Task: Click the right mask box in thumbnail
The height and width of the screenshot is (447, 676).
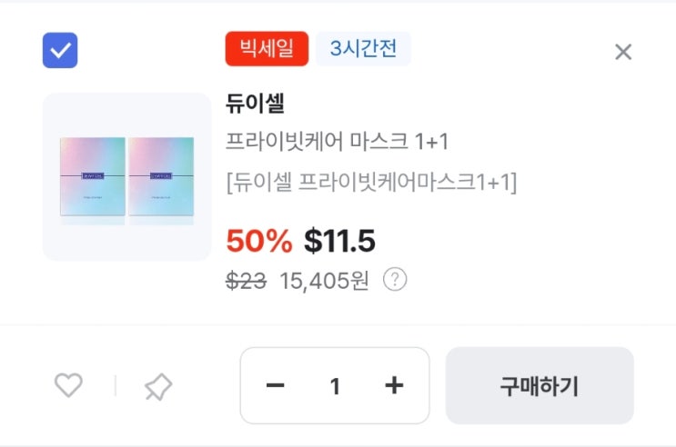Action: point(161,176)
